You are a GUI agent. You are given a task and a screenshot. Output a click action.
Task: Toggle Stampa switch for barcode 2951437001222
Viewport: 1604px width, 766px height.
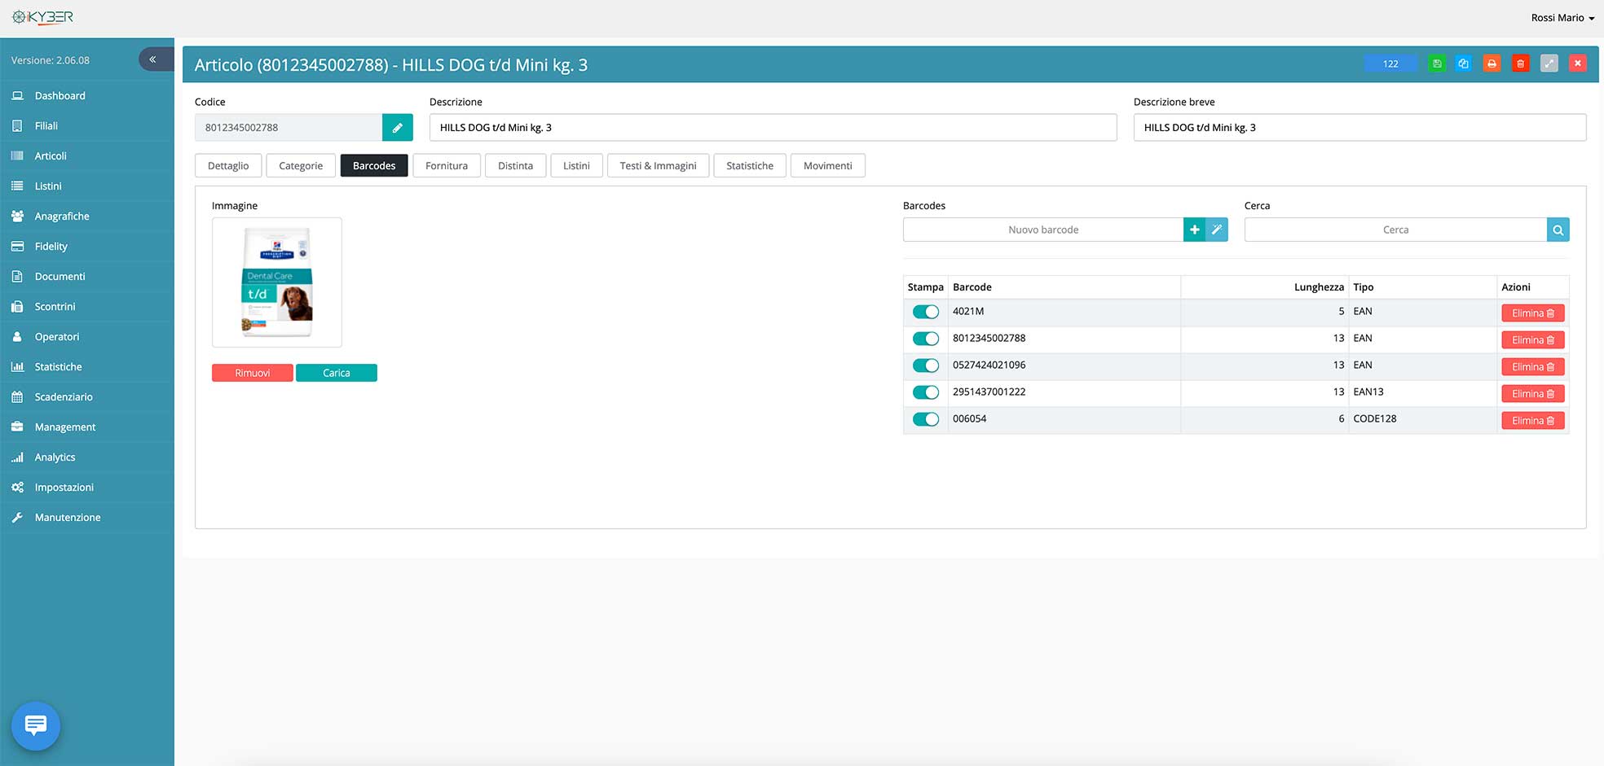926,392
